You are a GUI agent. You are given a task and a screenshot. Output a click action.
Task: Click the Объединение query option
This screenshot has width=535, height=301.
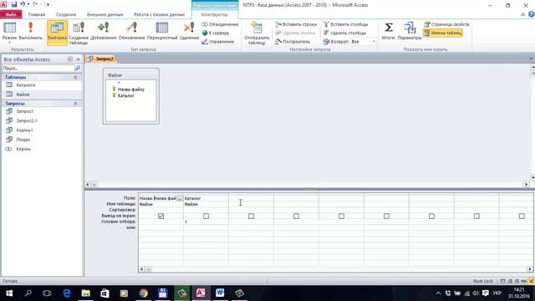pyautogui.click(x=220, y=24)
